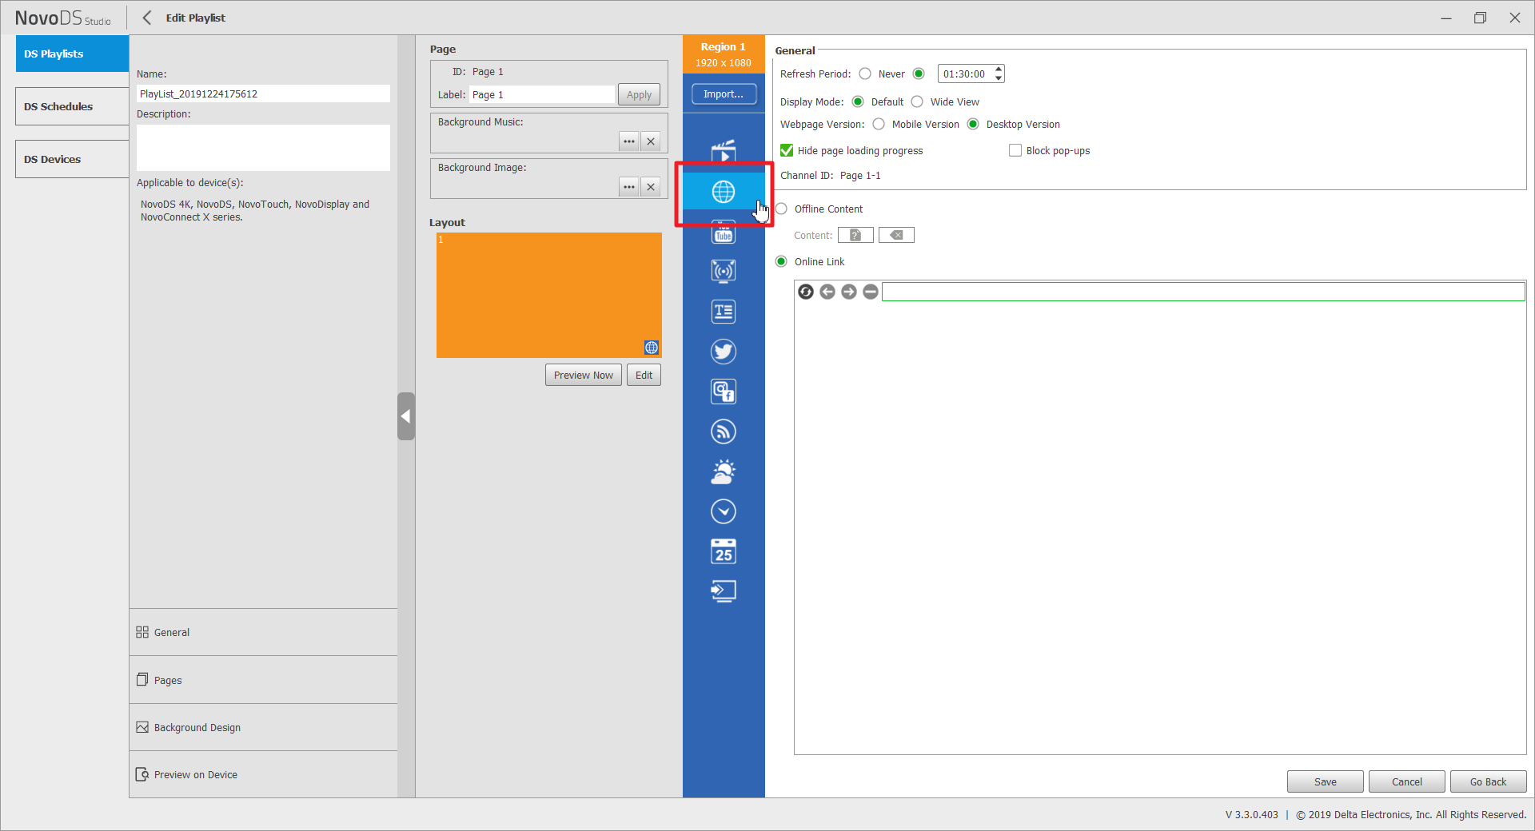Select the Offline Content option
Image resolution: width=1535 pixels, height=831 pixels.
coord(781,209)
